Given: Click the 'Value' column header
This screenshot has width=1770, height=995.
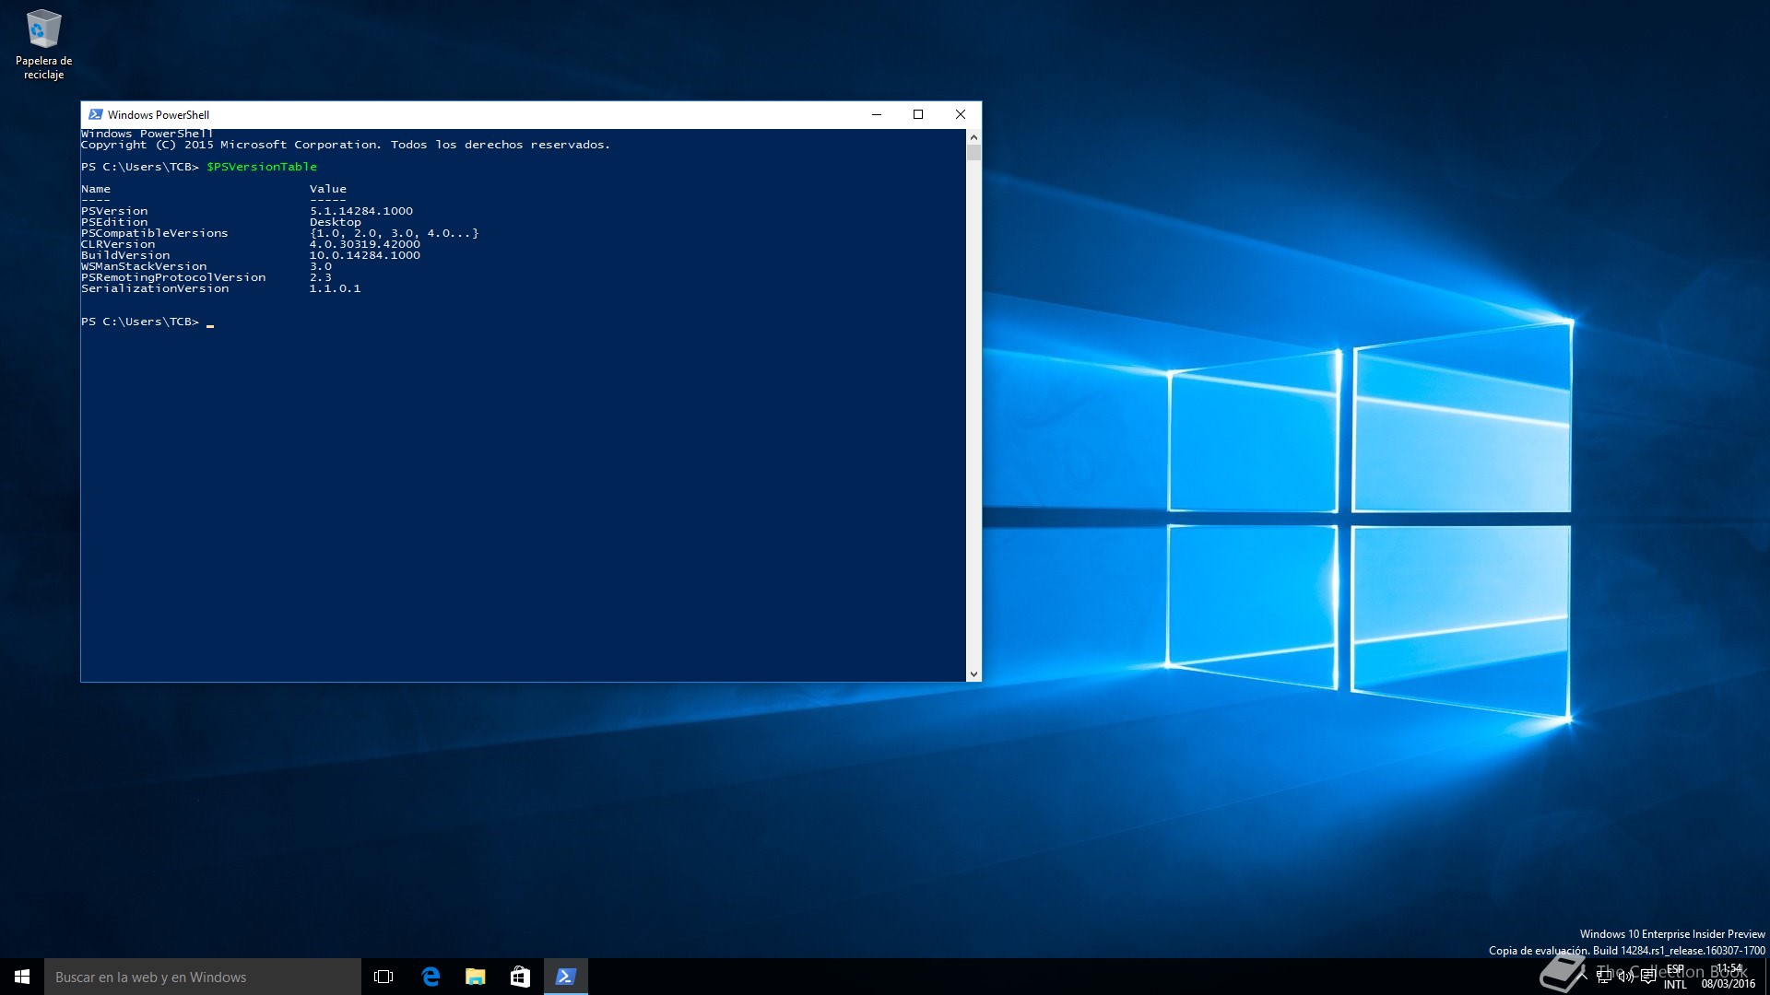Looking at the screenshot, I should (x=328, y=189).
